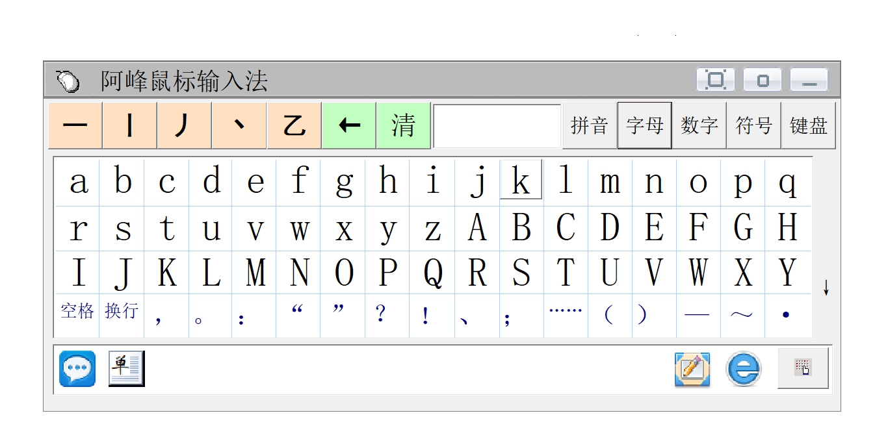The width and height of the screenshot is (888, 424).
Task: Click the keyboard grid icon bottom right
Action: click(802, 369)
